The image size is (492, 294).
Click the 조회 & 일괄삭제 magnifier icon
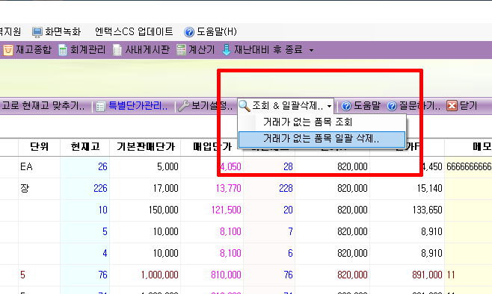click(245, 106)
